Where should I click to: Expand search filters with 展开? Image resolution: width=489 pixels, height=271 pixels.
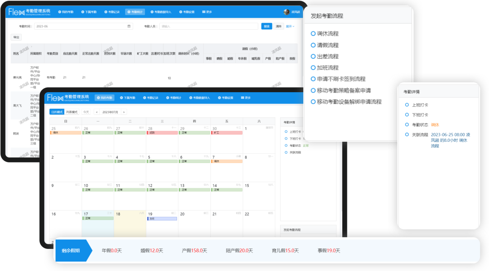[x=290, y=26]
